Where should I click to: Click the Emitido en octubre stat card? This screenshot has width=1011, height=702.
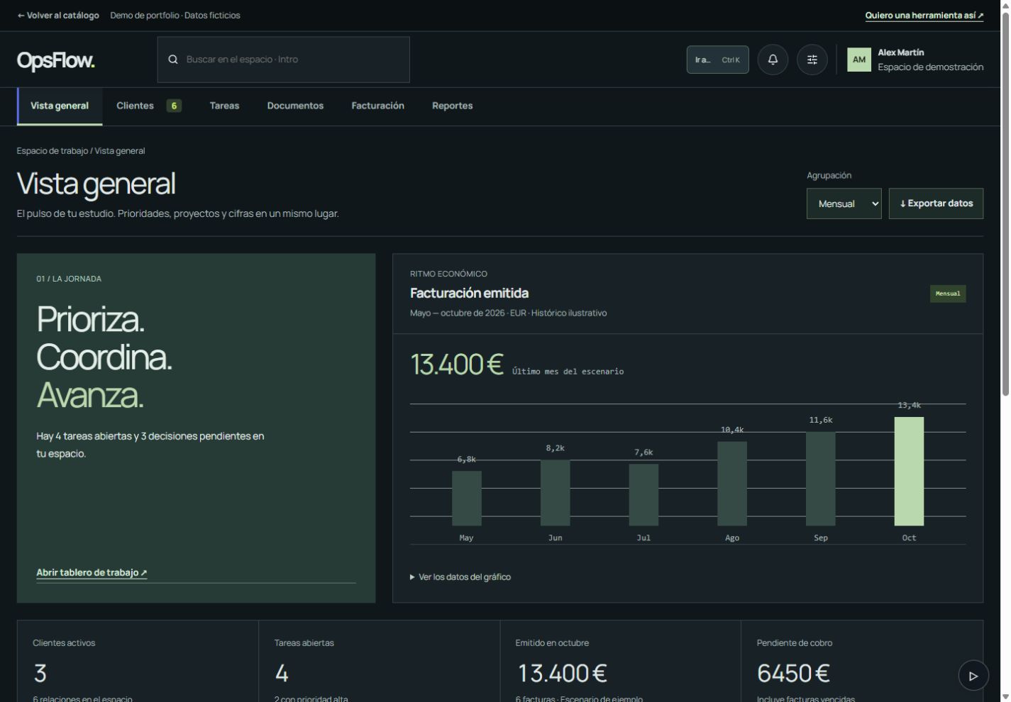click(x=621, y=662)
